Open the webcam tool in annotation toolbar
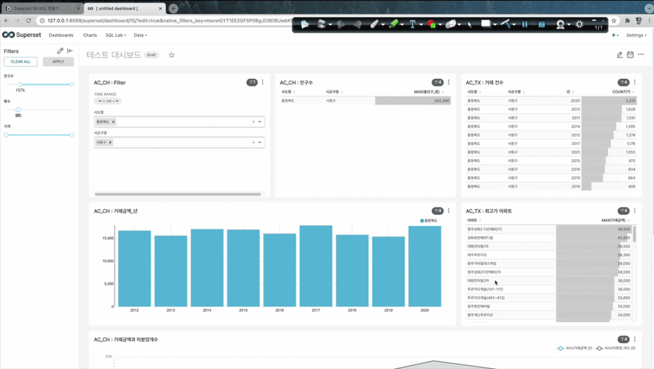This screenshot has width=654, height=369. point(560,25)
